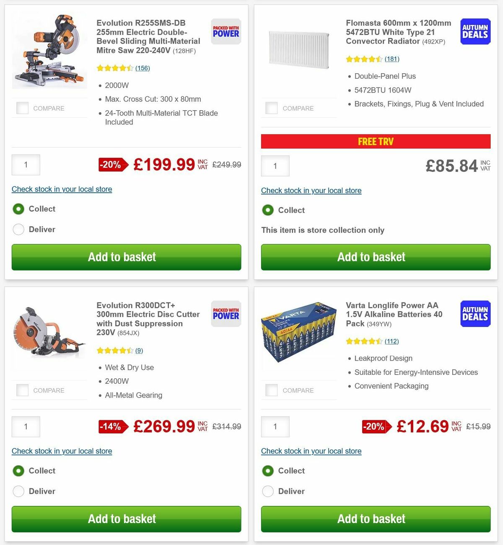
Task: Click the FREE TRV banner on radiator
Action: tap(376, 142)
